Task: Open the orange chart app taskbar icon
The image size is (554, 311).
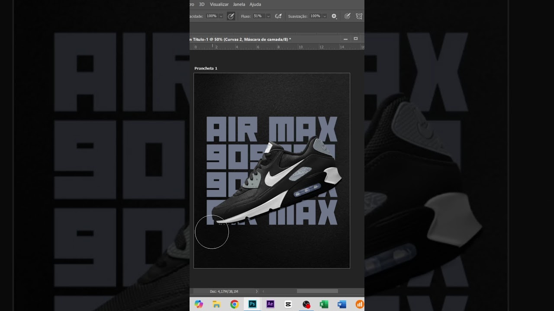Action: click(x=360, y=304)
